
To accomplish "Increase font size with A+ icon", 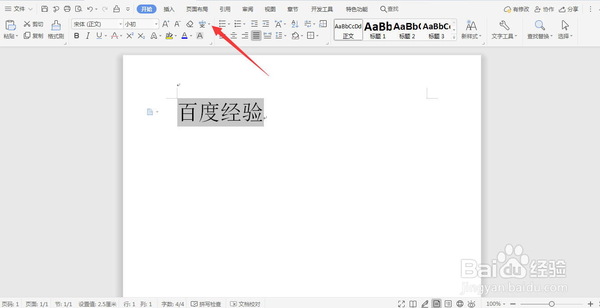I will click(x=166, y=24).
